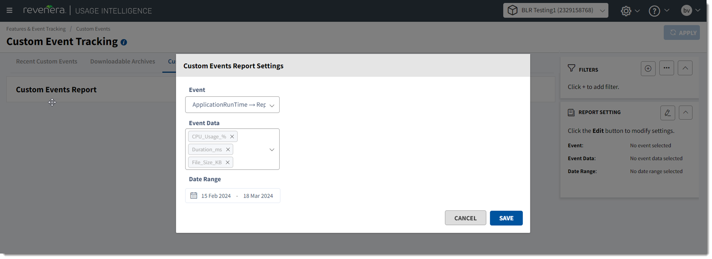Click the Duration_ms tag text
The width and height of the screenshot is (712, 259).
207,149
